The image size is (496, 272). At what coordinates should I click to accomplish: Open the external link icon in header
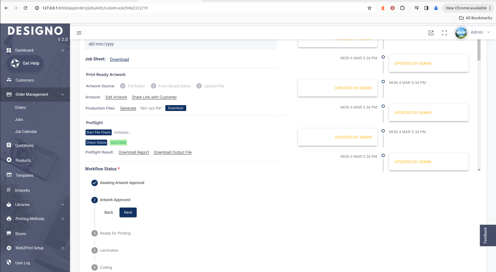coord(431,33)
